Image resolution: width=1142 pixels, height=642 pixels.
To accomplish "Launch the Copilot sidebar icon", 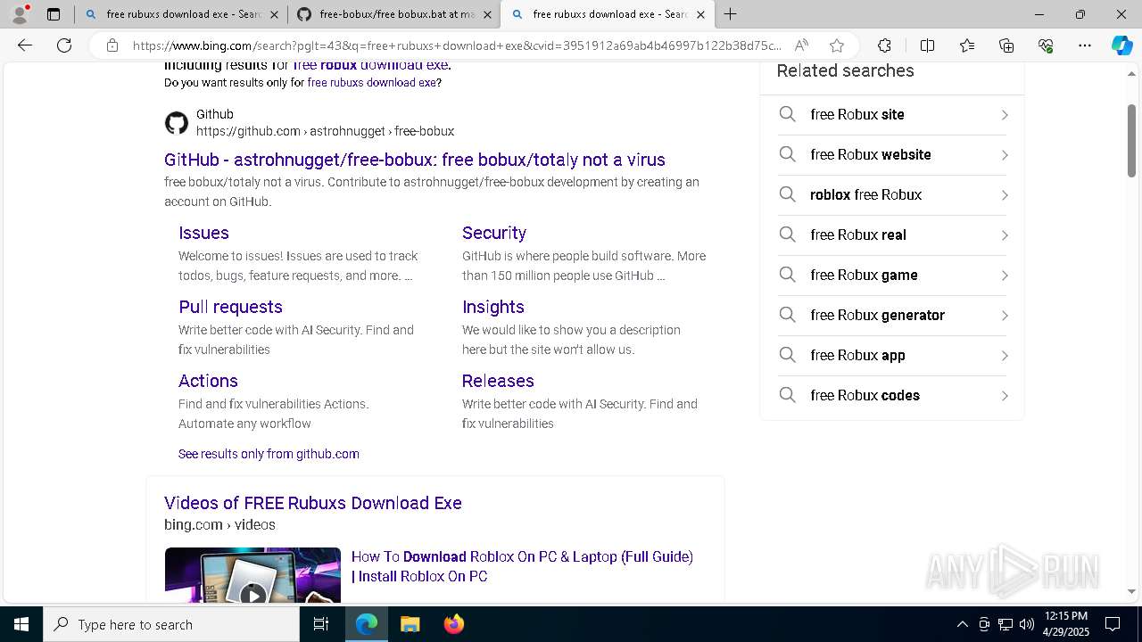I will (1121, 45).
